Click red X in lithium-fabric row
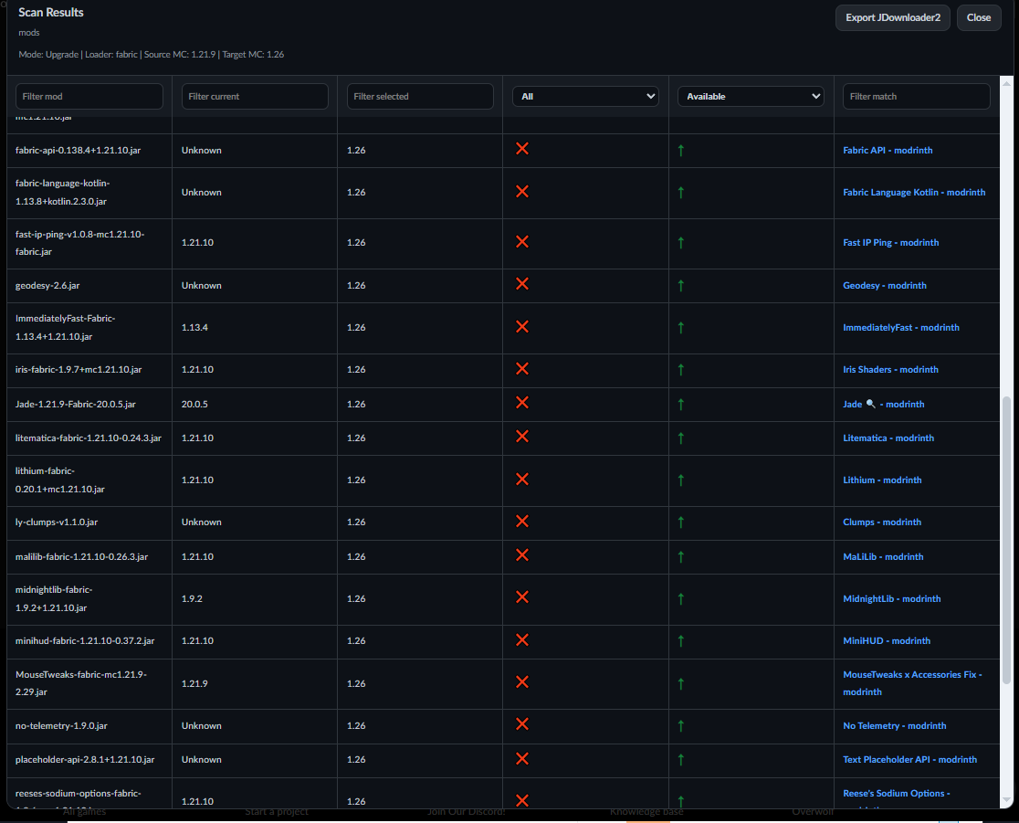 coord(522,480)
